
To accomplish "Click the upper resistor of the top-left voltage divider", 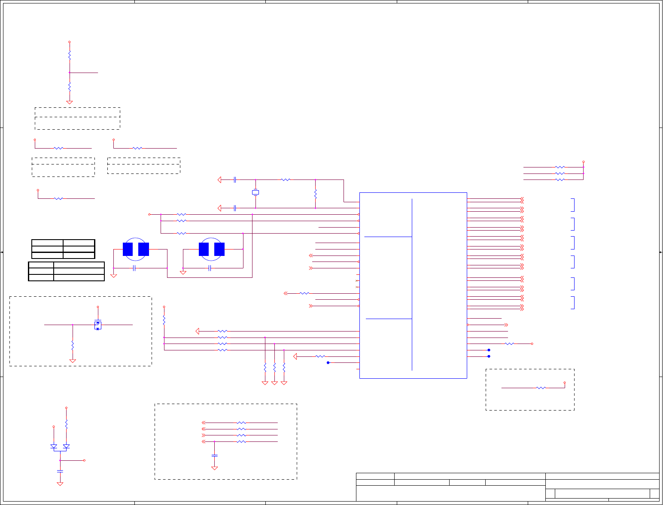I will pos(70,56).
